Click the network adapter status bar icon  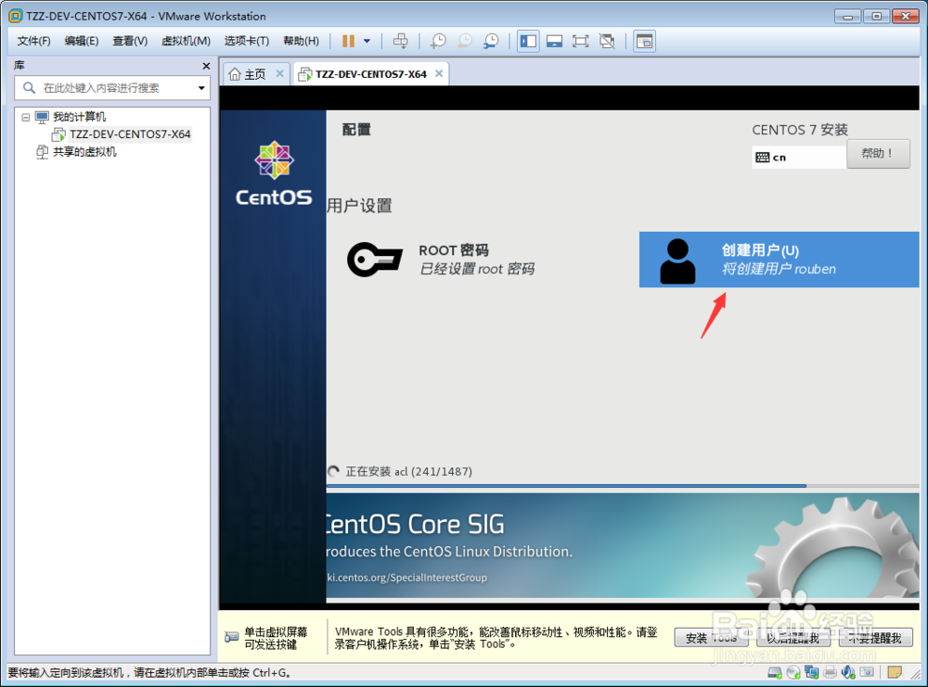click(x=811, y=672)
